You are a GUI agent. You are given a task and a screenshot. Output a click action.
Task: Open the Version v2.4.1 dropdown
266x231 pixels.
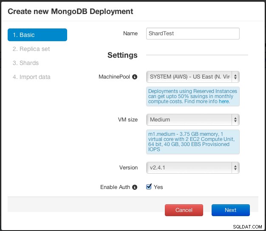coord(193,168)
